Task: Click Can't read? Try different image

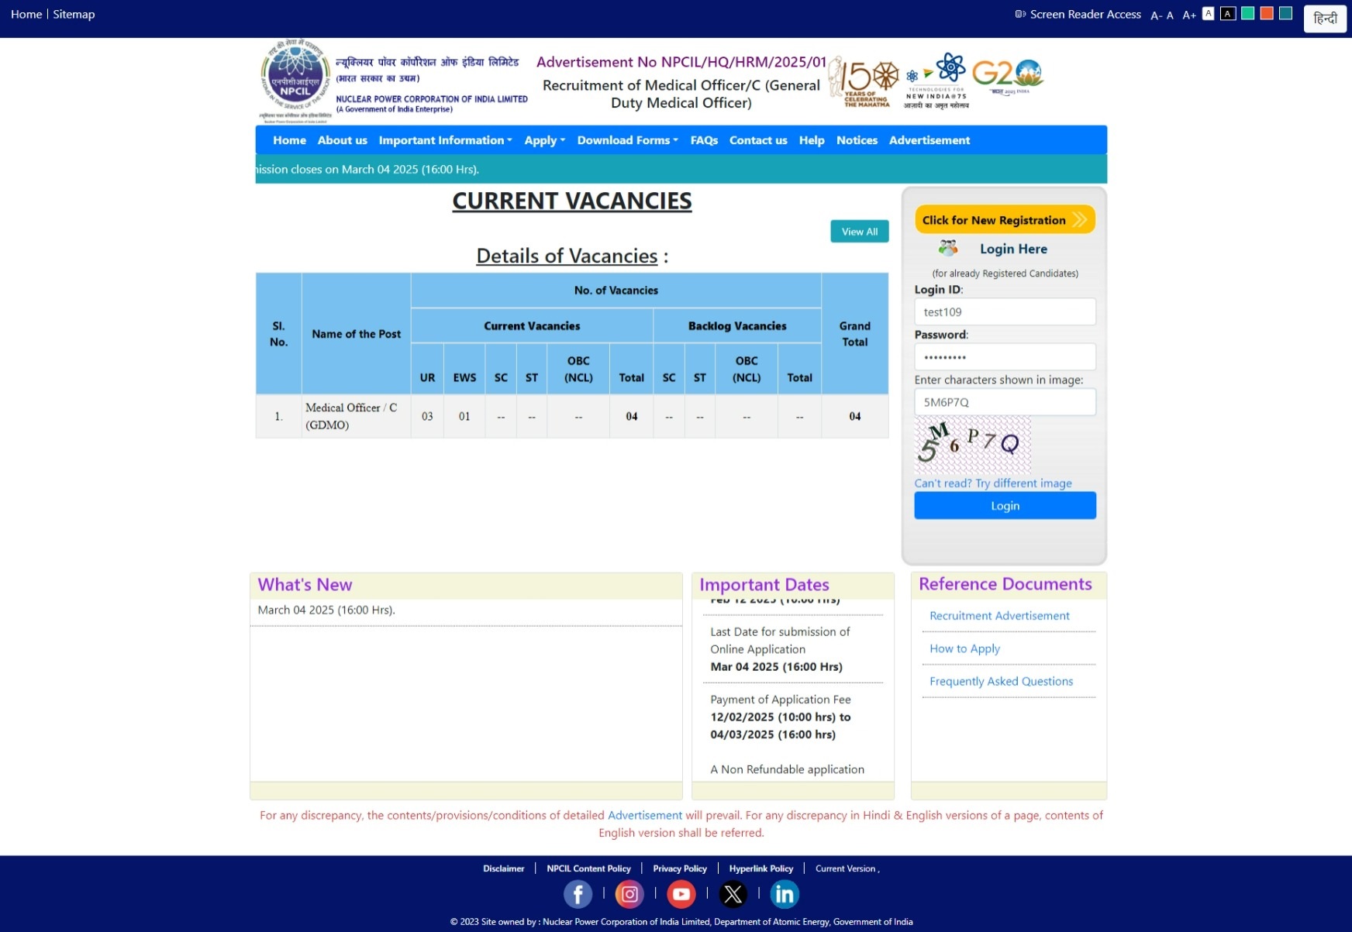Action: [993, 483]
